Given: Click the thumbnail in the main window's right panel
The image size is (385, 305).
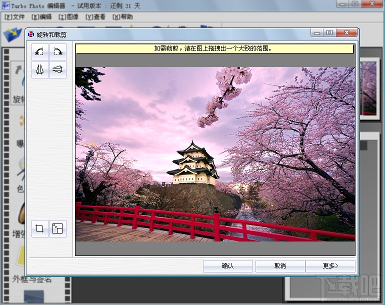Looking at the screenshot, I should [369, 88].
